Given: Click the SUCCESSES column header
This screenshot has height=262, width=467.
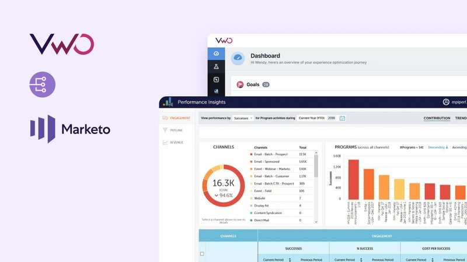Looking at the screenshot, I should point(294,249).
